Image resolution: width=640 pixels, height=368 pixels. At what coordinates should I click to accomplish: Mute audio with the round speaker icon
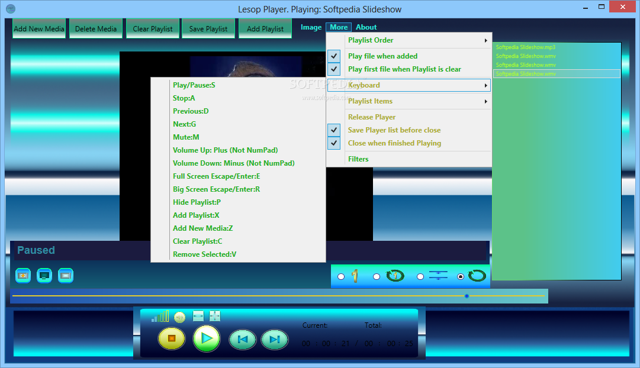[x=179, y=317]
